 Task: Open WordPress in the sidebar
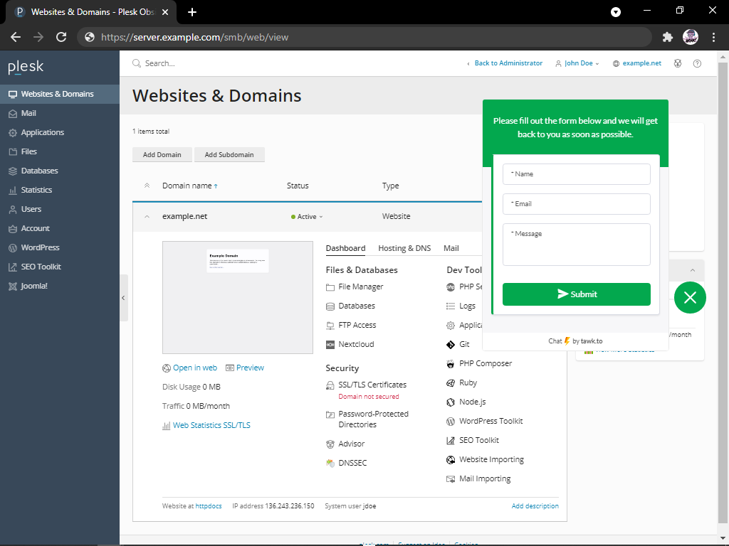pyautogui.click(x=40, y=247)
